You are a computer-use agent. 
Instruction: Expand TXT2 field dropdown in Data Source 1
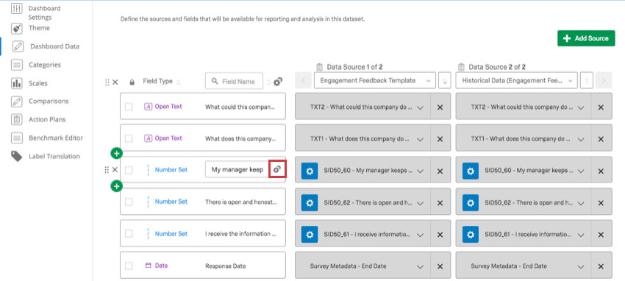[x=420, y=107]
